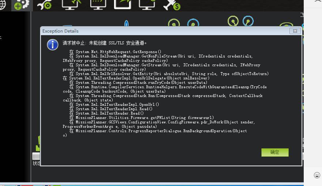The height and width of the screenshot is (186, 322).
Task: Open the Flight Plan globe icon
Action: coord(3,4)
